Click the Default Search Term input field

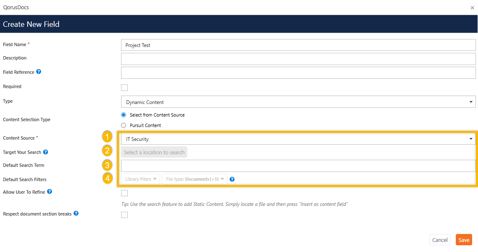(x=298, y=166)
